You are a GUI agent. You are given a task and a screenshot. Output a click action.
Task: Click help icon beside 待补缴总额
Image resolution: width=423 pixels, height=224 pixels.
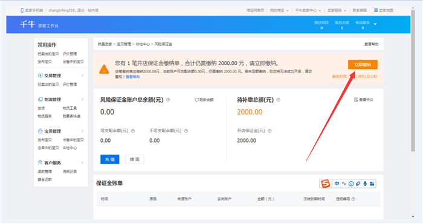pyautogui.click(x=279, y=100)
